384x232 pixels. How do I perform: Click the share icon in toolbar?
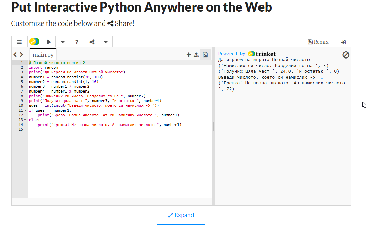92,42
